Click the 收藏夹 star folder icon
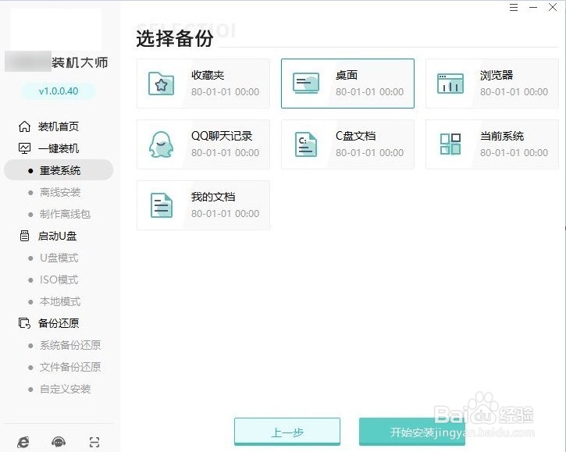The width and height of the screenshot is (566, 452). tap(162, 84)
